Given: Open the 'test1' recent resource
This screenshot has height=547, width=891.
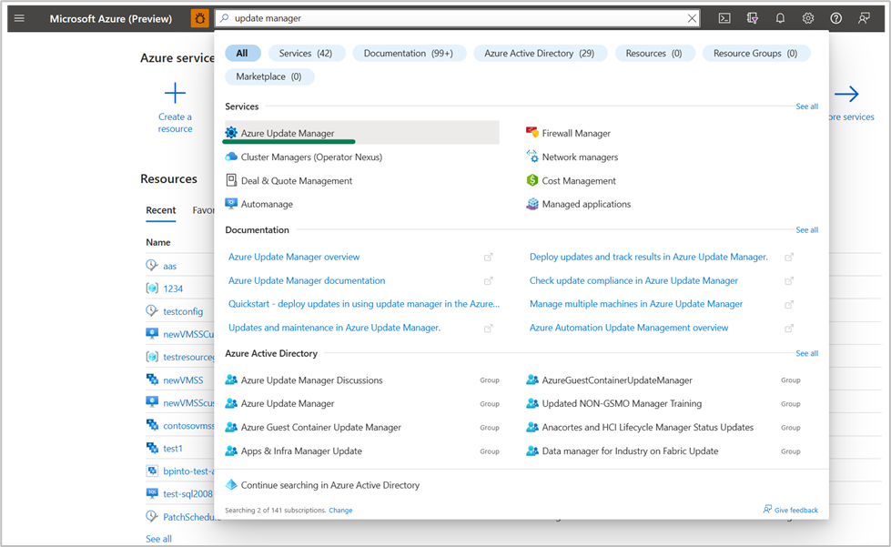Looking at the screenshot, I should 173,448.
